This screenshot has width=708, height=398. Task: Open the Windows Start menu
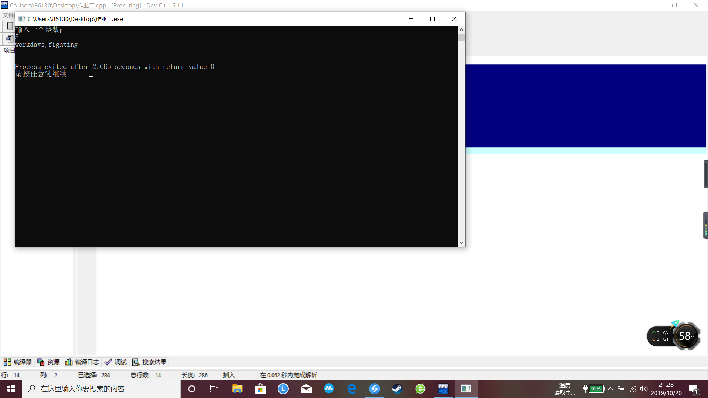click(11, 389)
